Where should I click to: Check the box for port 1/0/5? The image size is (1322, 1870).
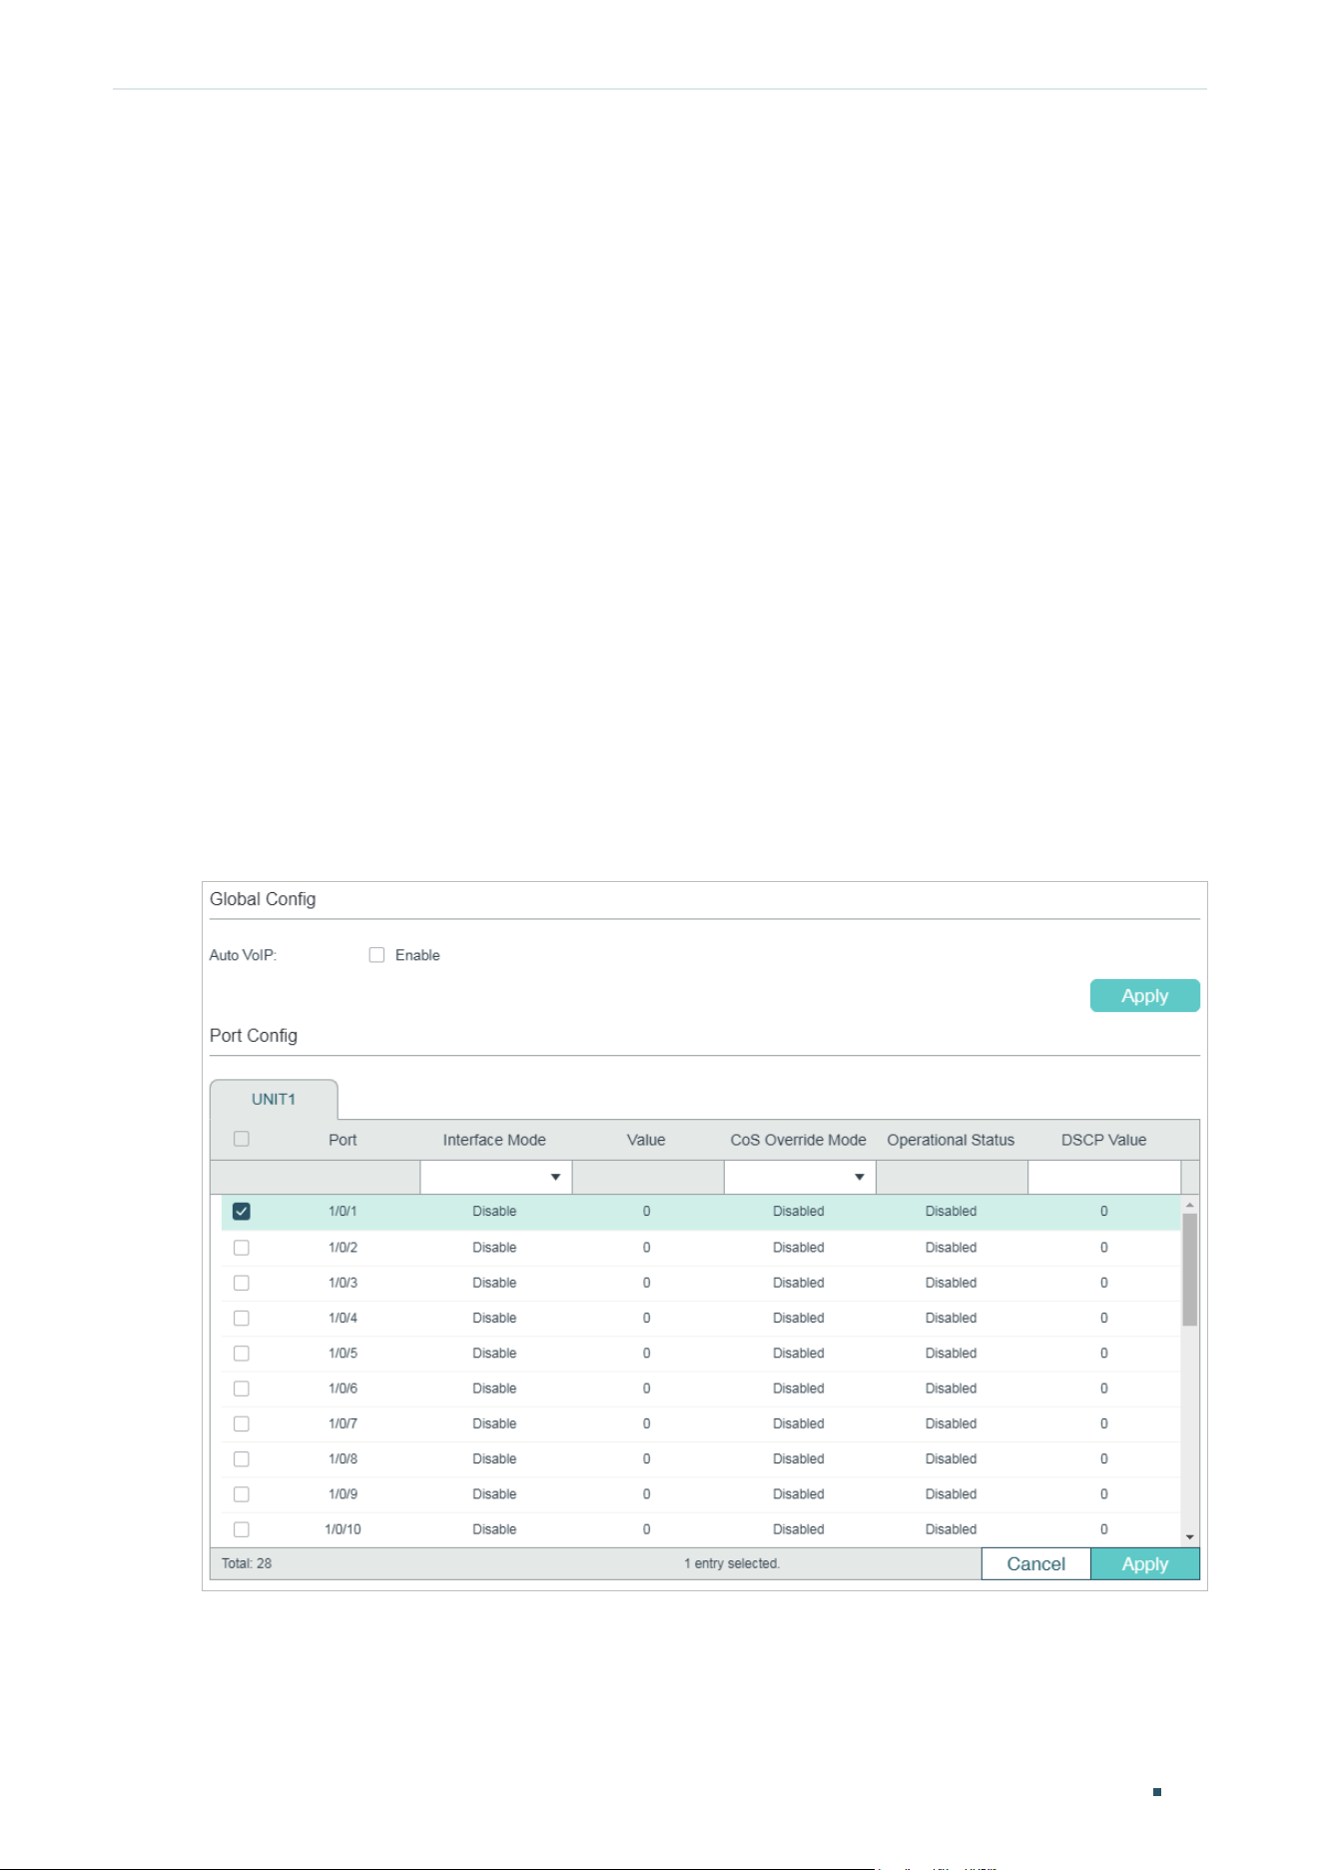coord(241,1354)
